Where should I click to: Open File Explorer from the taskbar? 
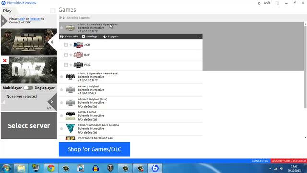pyautogui.click(x=21, y=168)
